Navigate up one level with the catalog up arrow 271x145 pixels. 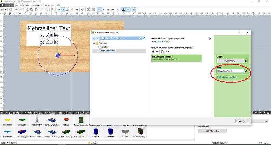click(x=9, y=113)
